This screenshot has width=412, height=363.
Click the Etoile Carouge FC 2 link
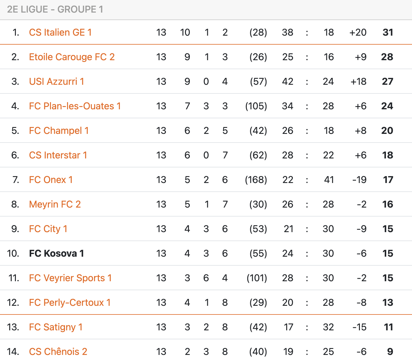click(72, 57)
